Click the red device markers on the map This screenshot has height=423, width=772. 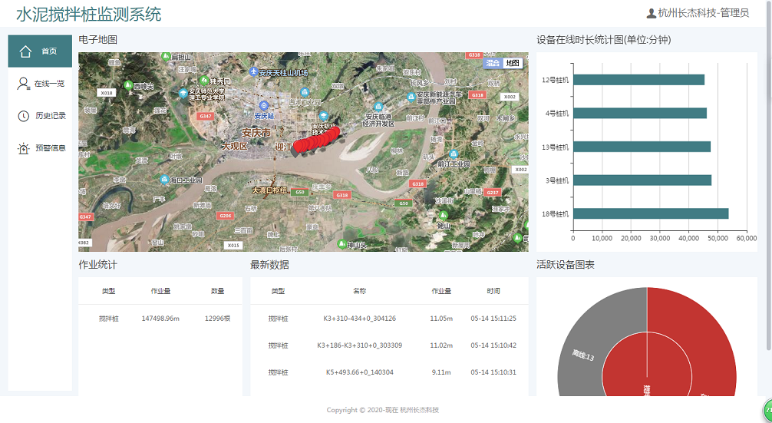tap(316, 140)
